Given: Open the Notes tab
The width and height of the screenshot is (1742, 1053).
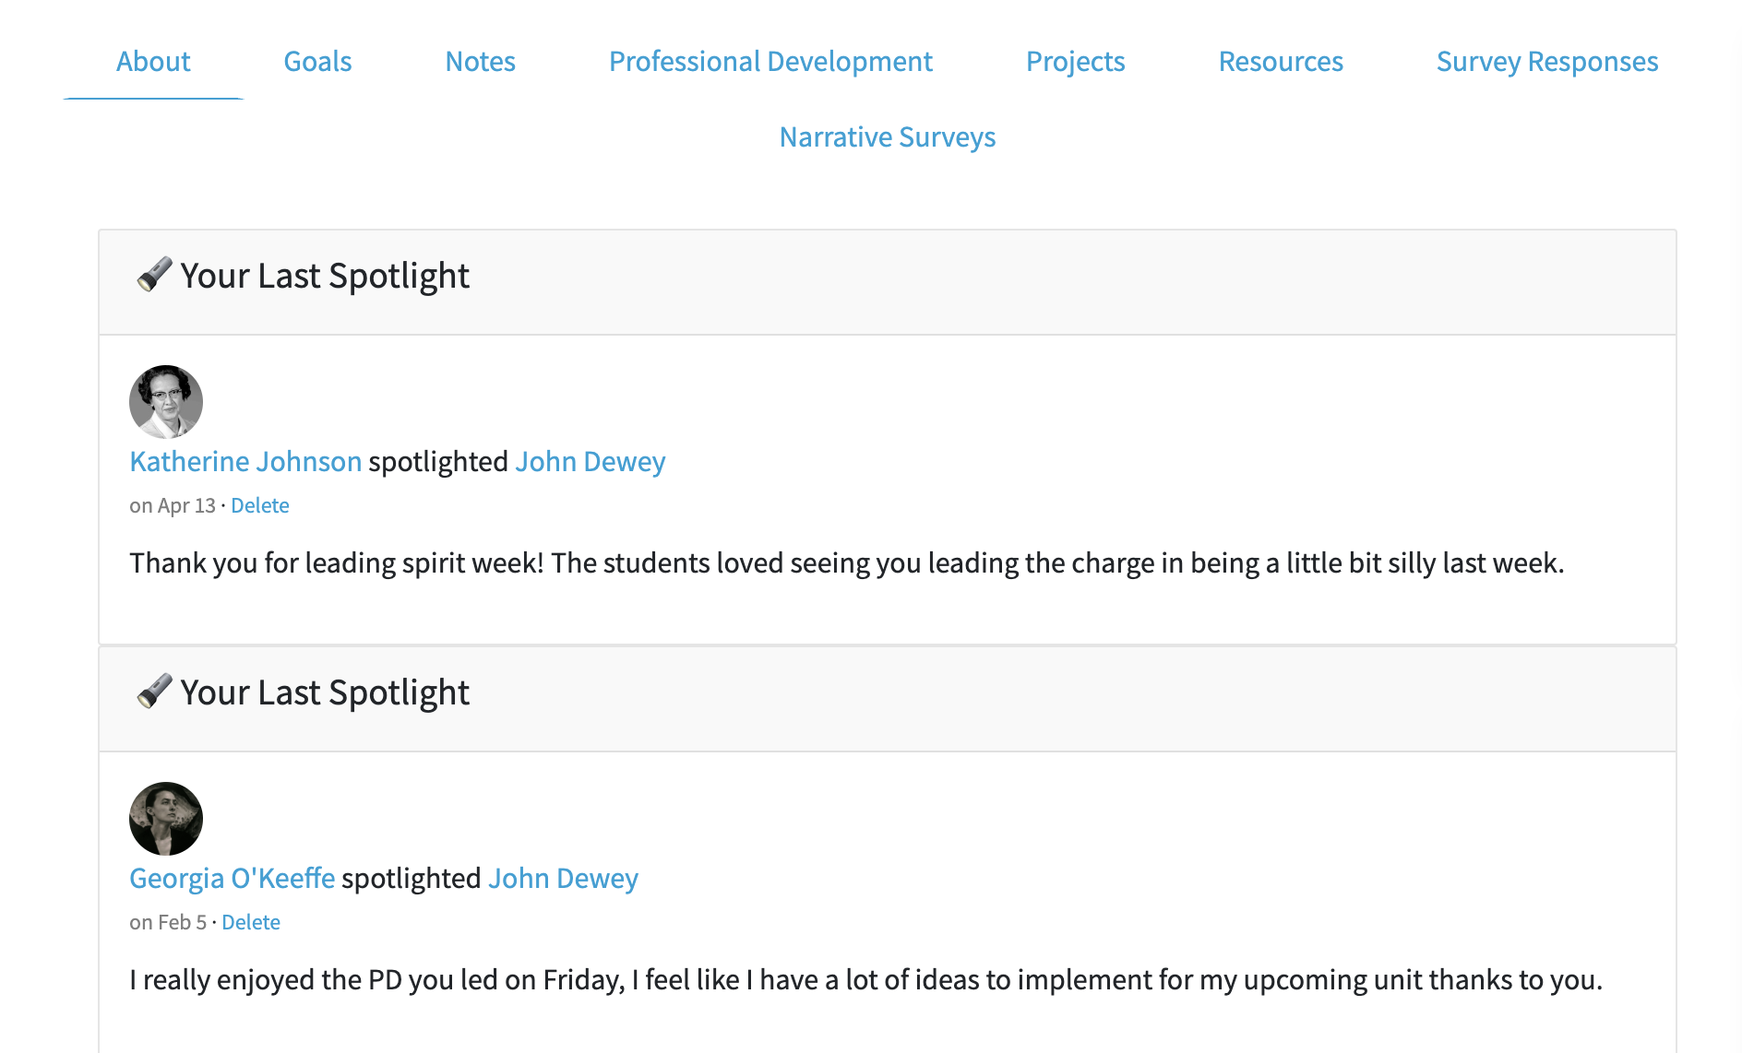Looking at the screenshot, I should tap(480, 62).
